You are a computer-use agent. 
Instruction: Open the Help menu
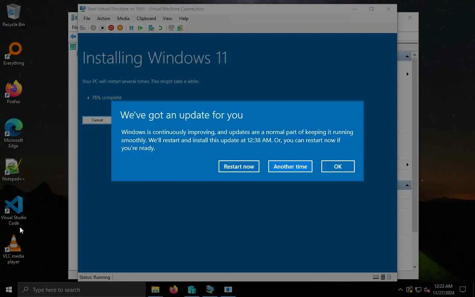click(x=184, y=18)
